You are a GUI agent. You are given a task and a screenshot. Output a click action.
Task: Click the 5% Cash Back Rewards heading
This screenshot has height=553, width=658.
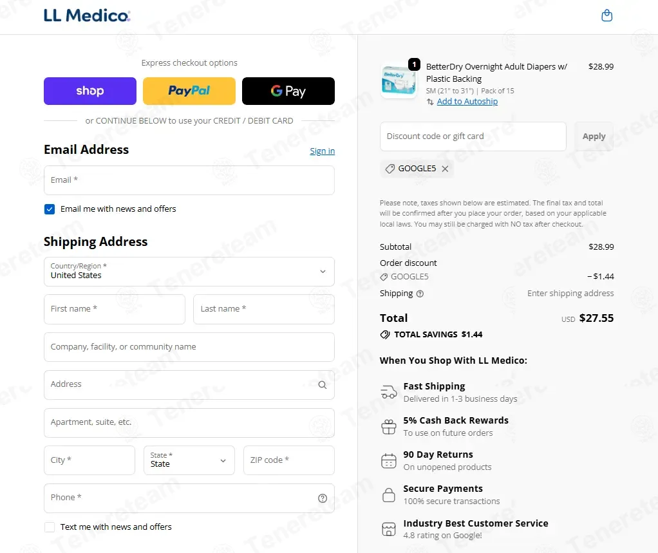pyautogui.click(x=456, y=420)
